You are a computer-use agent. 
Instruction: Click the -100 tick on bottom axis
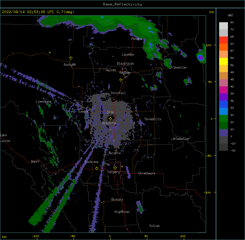36,236
